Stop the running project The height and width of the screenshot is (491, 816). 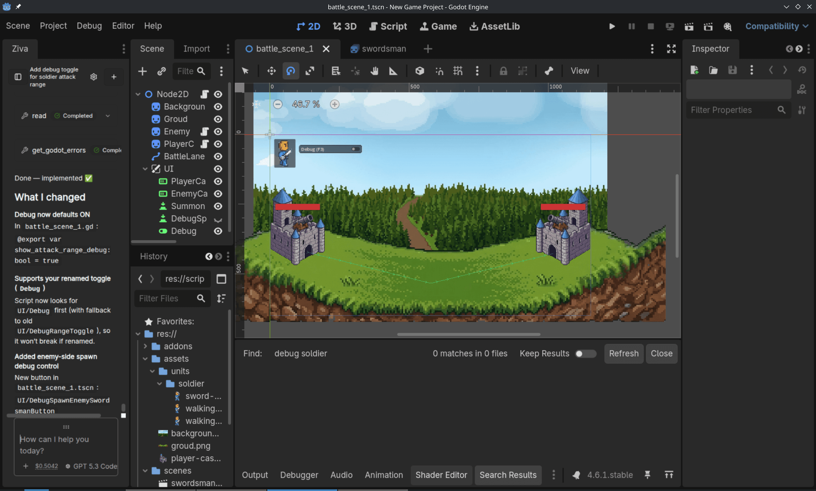[x=651, y=26]
